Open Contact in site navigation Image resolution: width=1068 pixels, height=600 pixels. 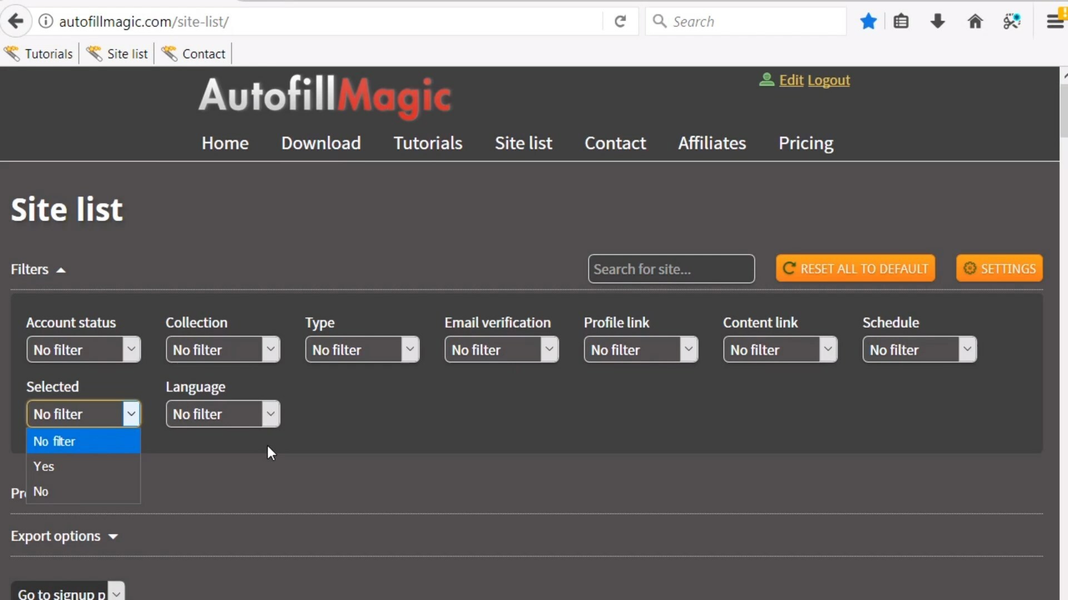615,143
